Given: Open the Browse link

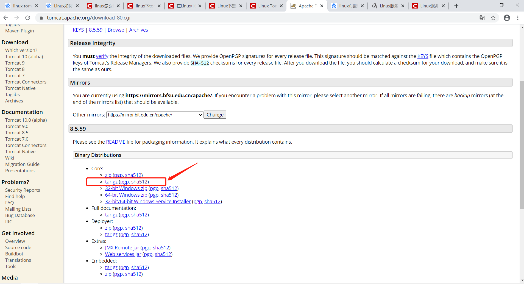Looking at the screenshot, I should (x=116, y=30).
